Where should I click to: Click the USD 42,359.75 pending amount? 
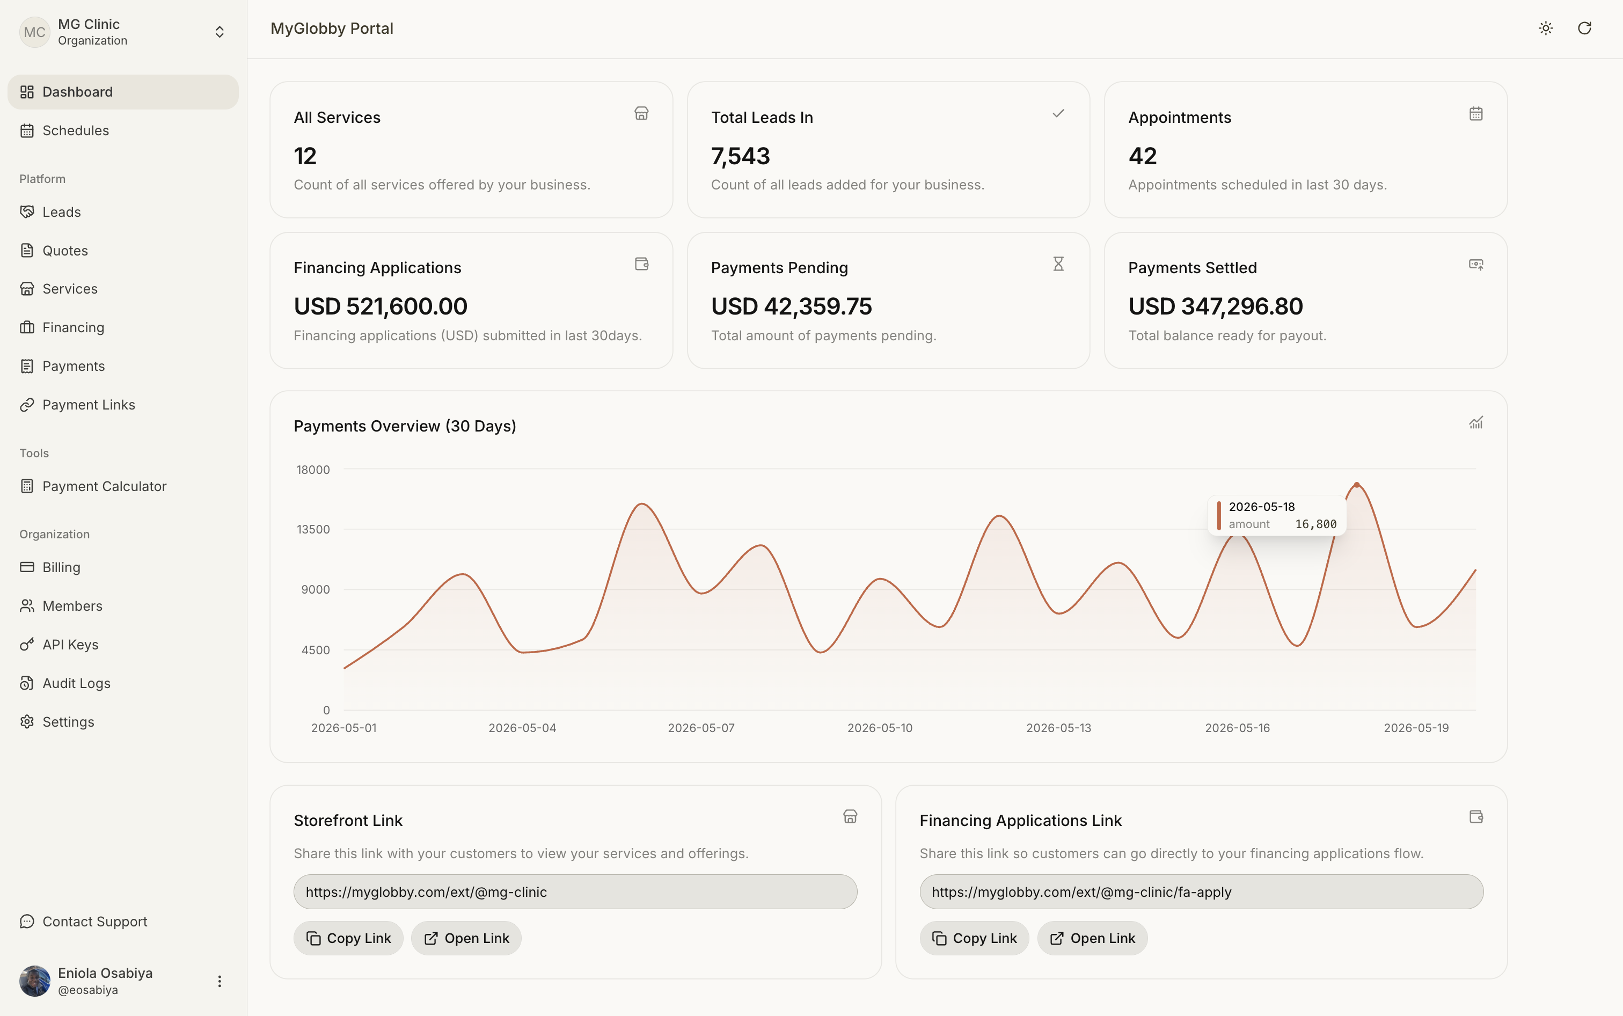pos(791,306)
